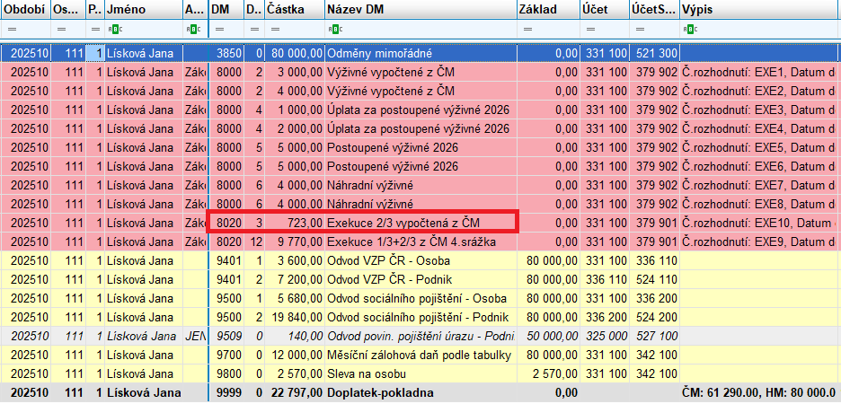Click the Základ column header

click(546, 10)
